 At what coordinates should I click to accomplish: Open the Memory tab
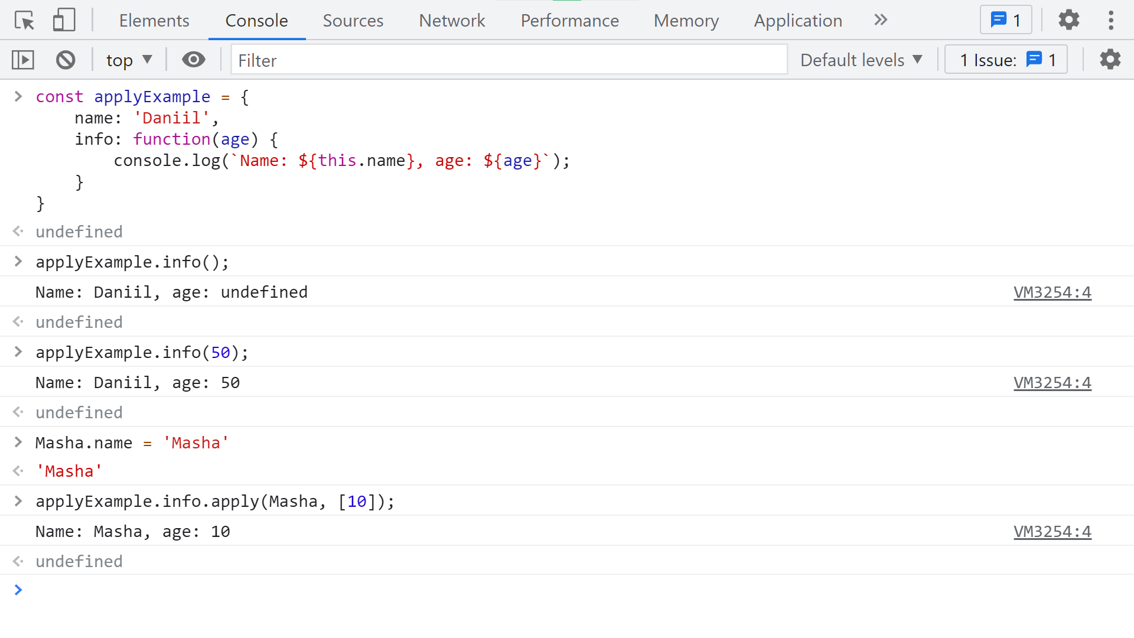click(686, 21)
